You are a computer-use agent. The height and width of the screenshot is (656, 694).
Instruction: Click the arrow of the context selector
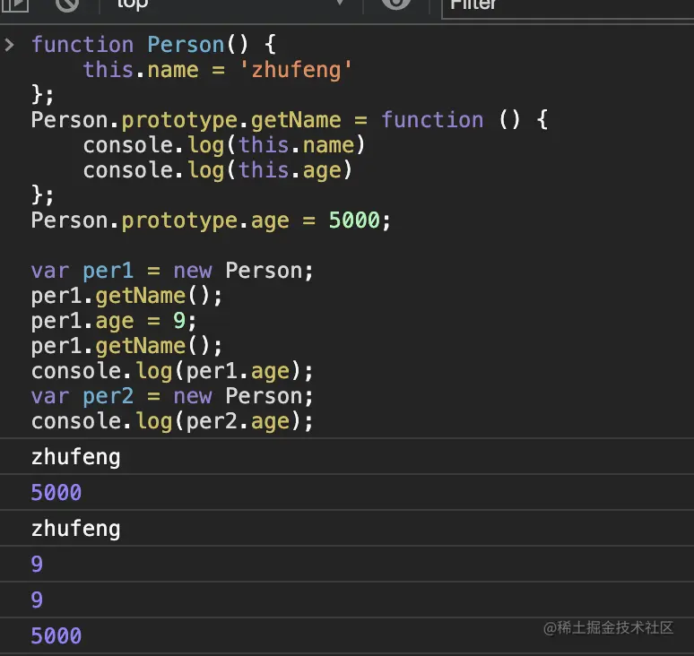coord(339,4)
